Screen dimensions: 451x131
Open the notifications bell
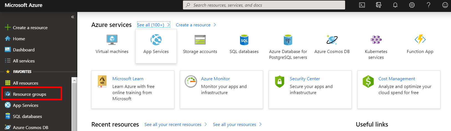pyautogui.click(x=395, y=5)
